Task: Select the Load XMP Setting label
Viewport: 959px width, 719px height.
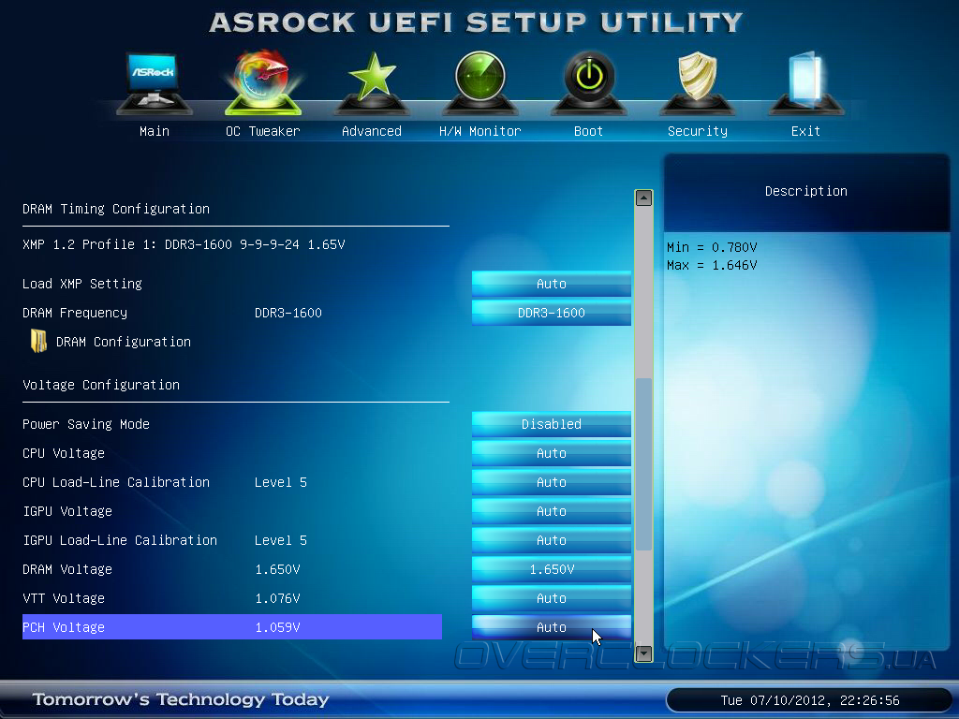Action: (x=82, y=284)
